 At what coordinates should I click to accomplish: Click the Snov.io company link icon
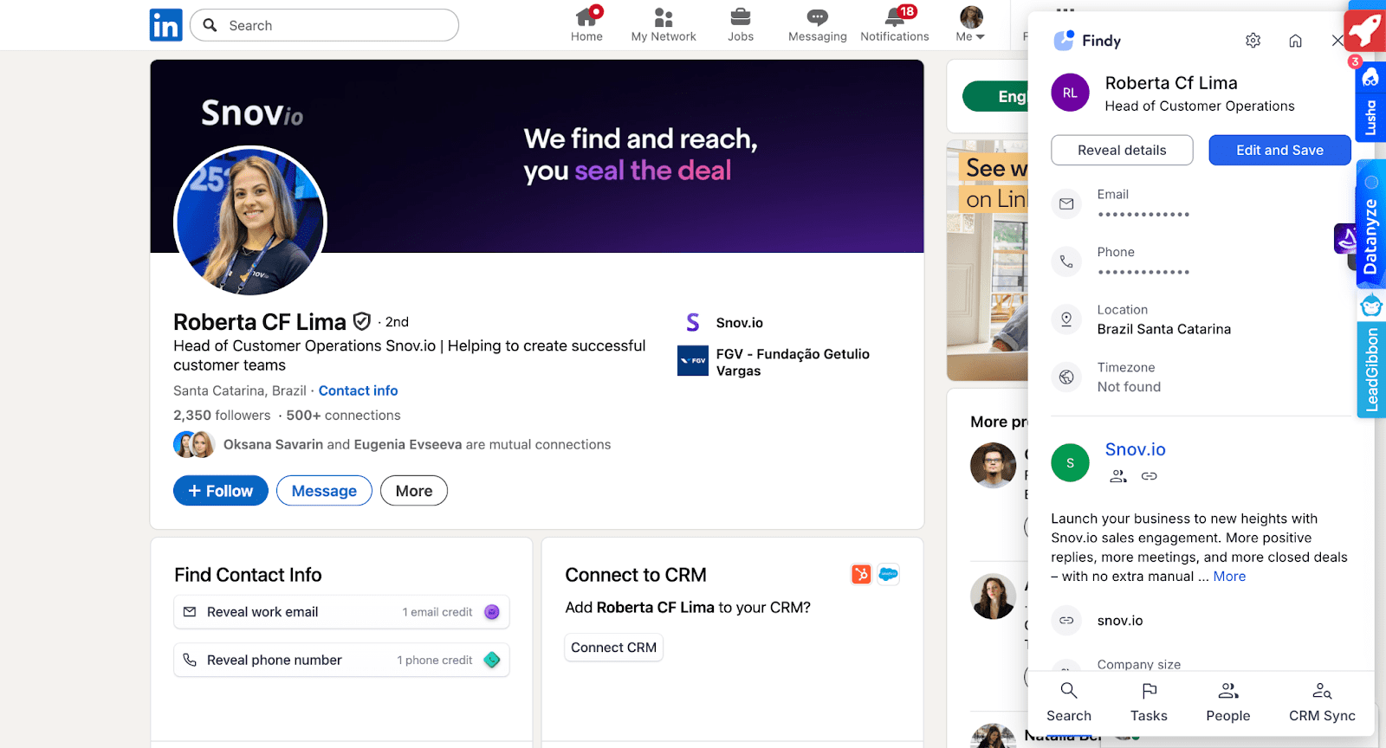pyautogui.click(x=1150, y=476)
